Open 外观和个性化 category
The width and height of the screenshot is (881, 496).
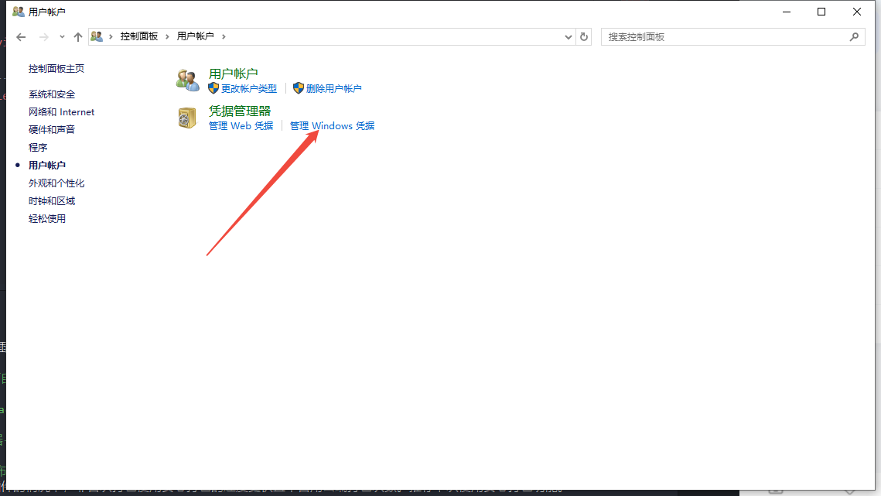click(x=56, y=183)
